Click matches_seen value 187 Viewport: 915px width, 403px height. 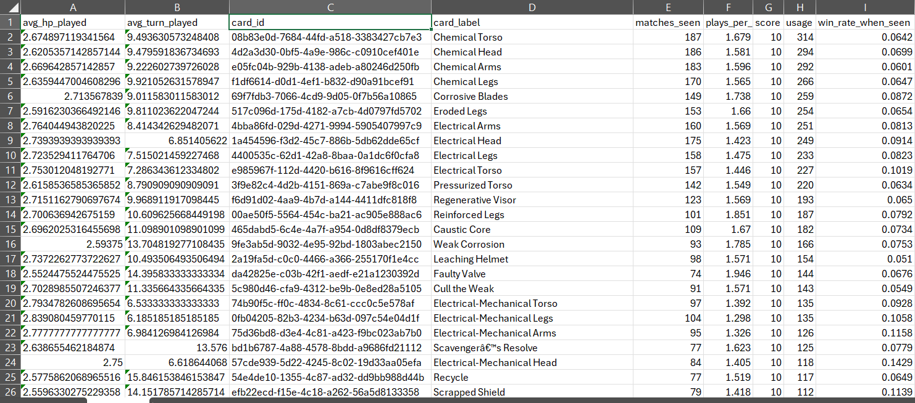coord(668,37)
